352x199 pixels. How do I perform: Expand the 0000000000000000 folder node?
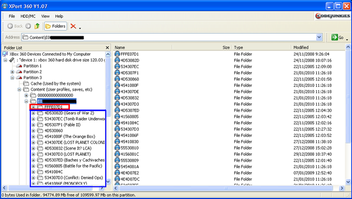click(x=26, y=95)
